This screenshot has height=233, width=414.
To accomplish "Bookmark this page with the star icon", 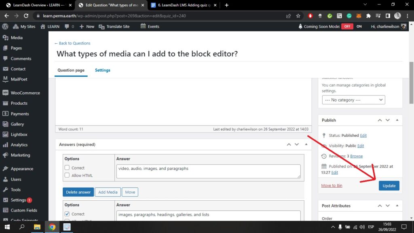I will (x=298, y=16).
